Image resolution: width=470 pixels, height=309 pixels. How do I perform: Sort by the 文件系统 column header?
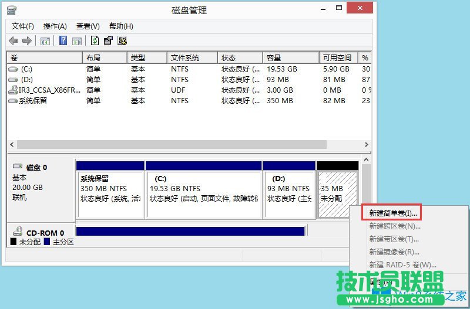coord(192,57)
